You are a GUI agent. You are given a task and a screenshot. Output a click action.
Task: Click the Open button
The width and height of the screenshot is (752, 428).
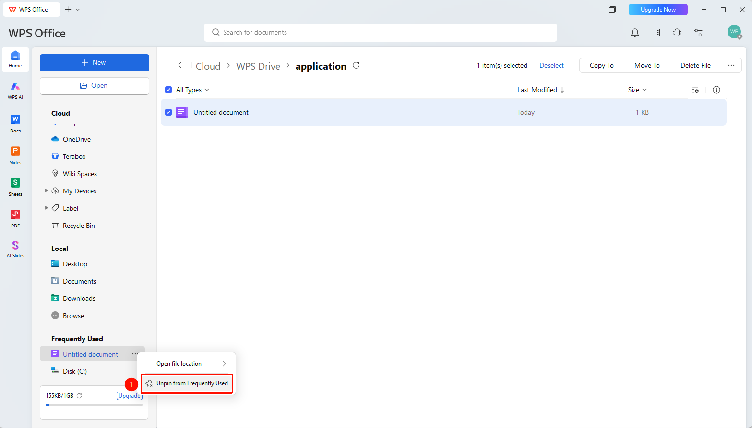click(95, 86)
